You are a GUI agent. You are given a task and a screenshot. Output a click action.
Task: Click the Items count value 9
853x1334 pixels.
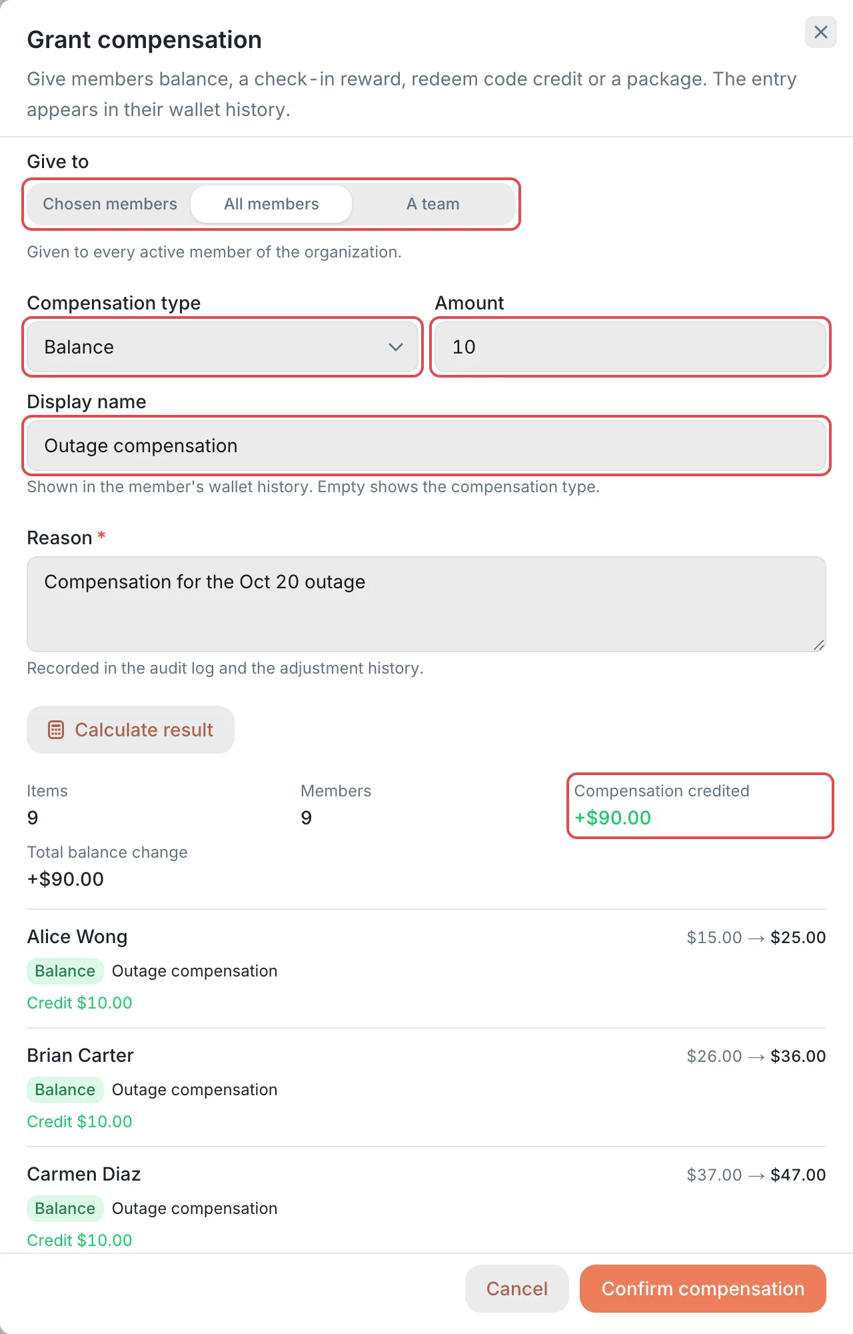tap(33, 818)
